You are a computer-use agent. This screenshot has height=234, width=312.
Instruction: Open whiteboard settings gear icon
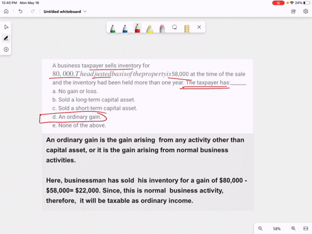[x=305, y=11]
